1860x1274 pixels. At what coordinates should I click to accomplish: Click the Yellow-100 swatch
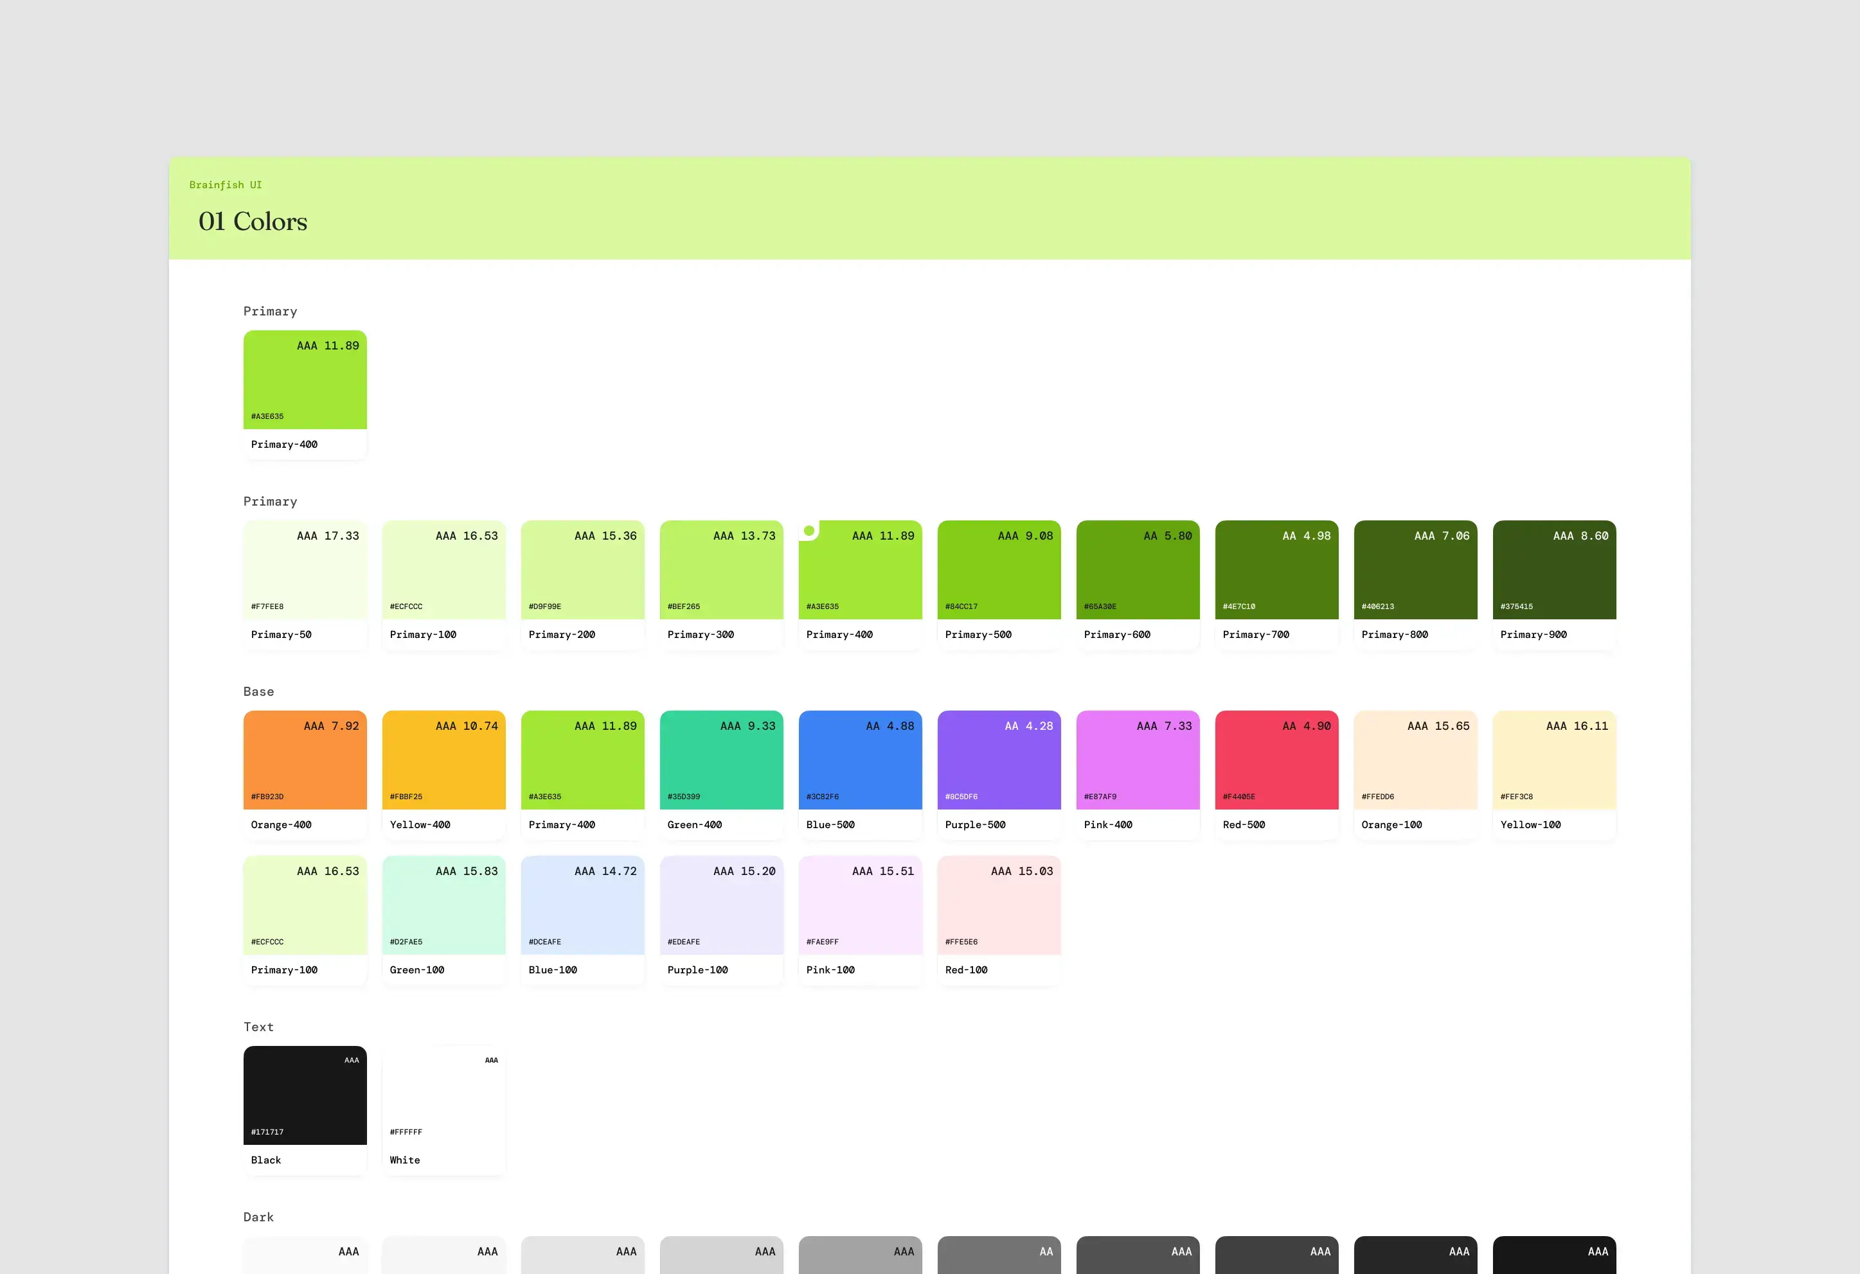click(x=1554, y=775)
